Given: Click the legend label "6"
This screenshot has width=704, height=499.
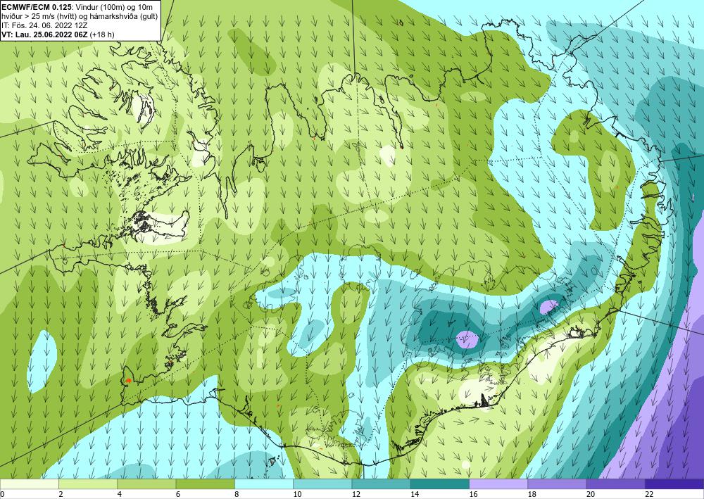Looking at the screenshot, I should [178, 494].
